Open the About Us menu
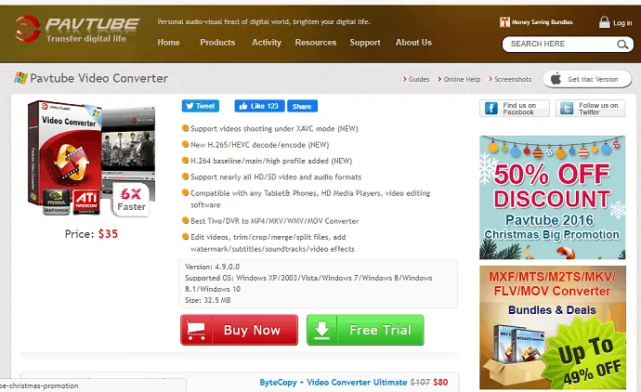The width and height of the screenshot is (641, 392). (413, 43)
